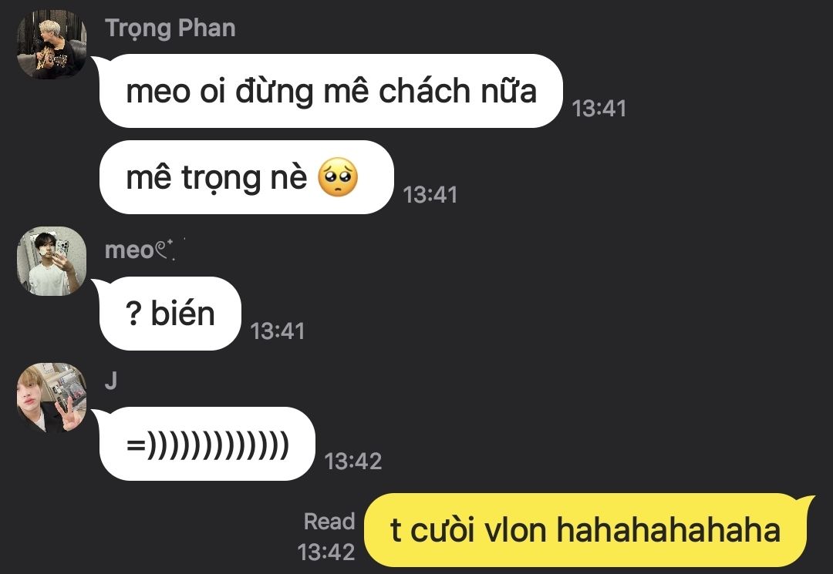Click the Read receipt label
This screenshot has width=833, height=574.
[329, 522]
